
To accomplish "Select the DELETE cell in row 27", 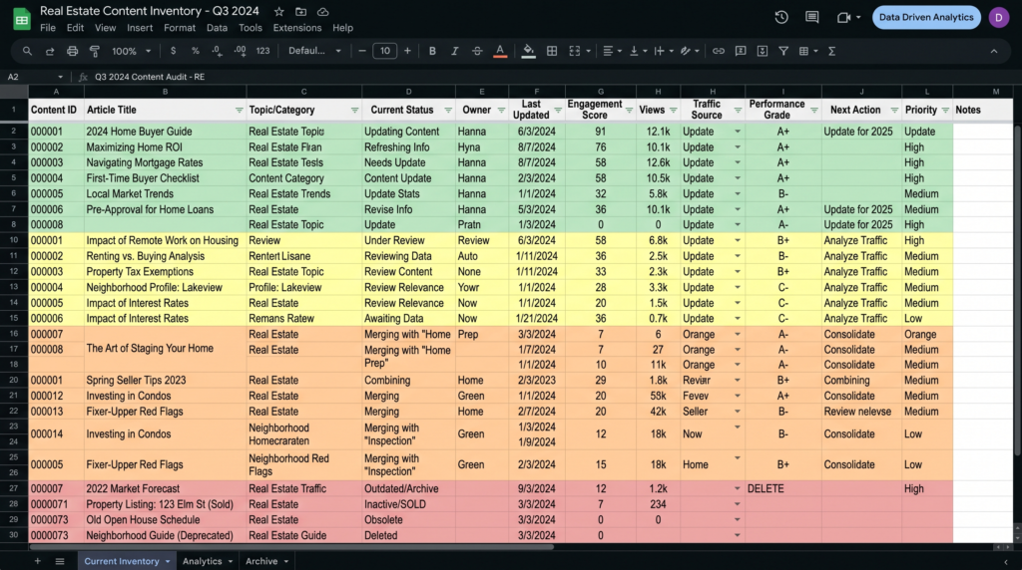I will tap(782, 488).
